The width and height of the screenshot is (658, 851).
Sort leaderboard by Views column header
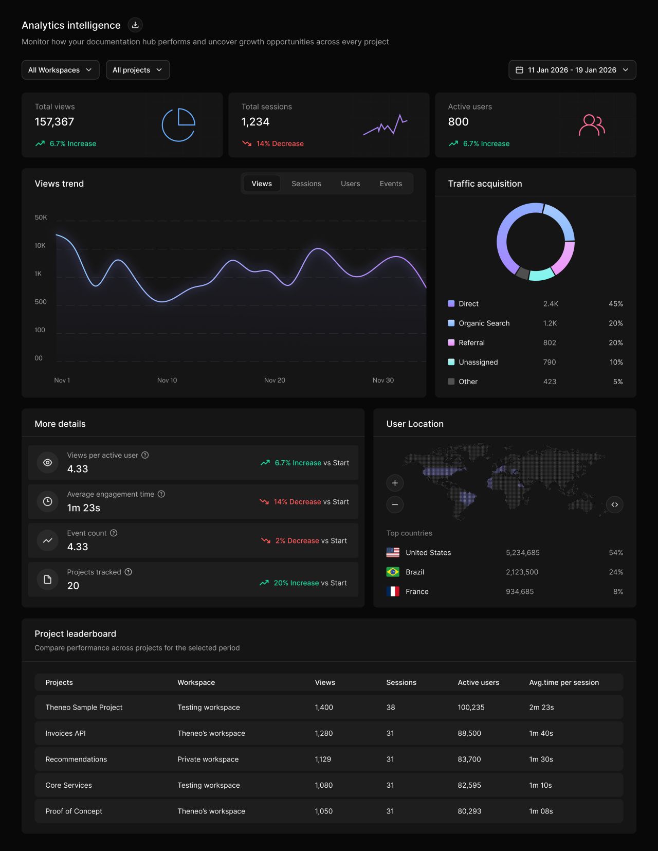[x=325, y=682]
